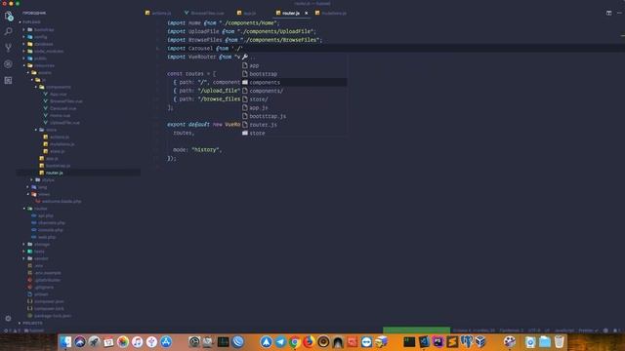This screenshot has width=625, height=351.
Task: Open .gitignore in the explorer tree
Action: pos(44,288)
